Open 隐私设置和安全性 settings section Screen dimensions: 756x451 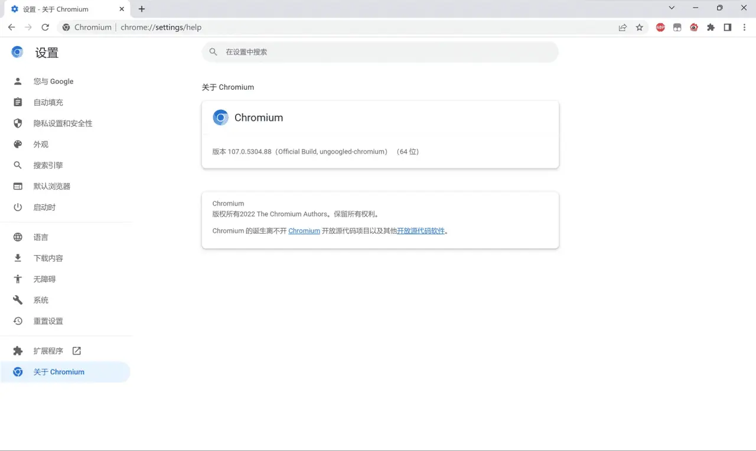coord(63,123)
